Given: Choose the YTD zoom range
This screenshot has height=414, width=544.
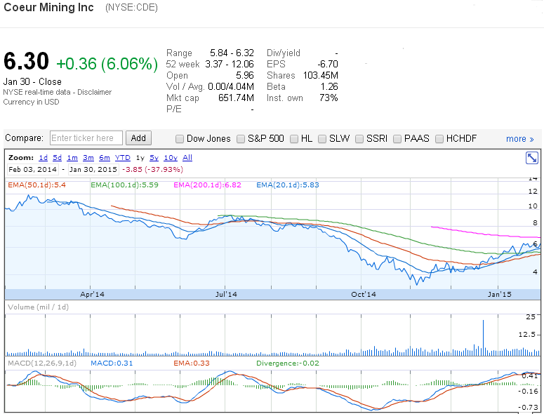Looking at the screenshot, I should pyautogui.click(x=122, y=158).
